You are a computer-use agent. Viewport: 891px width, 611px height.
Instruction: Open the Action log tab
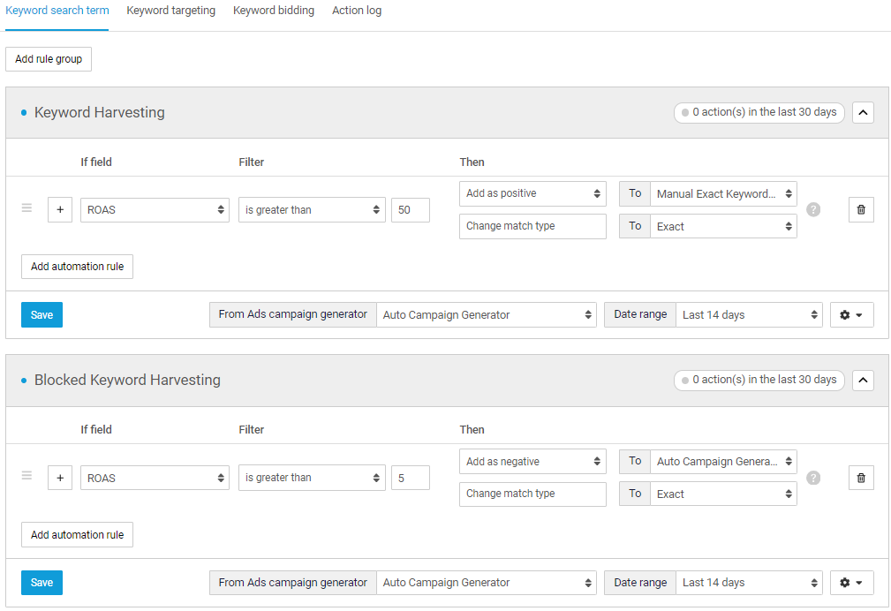(x=357, y=11)
